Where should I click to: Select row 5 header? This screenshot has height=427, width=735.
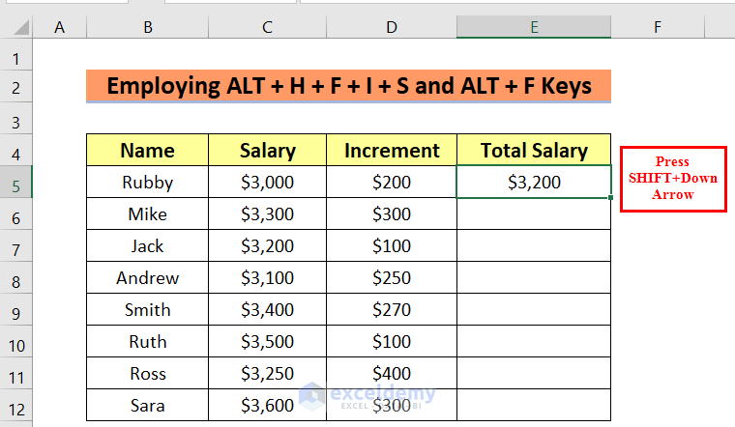pyautogui.click(x=15, y=182)
